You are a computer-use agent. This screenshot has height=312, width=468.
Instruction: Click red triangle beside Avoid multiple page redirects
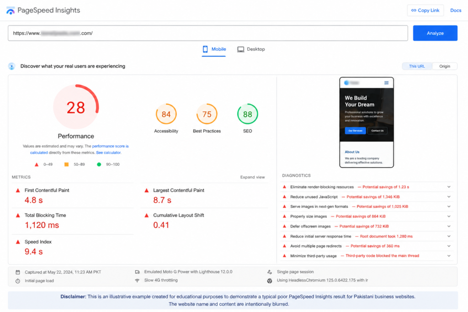[x=284, y=246]
